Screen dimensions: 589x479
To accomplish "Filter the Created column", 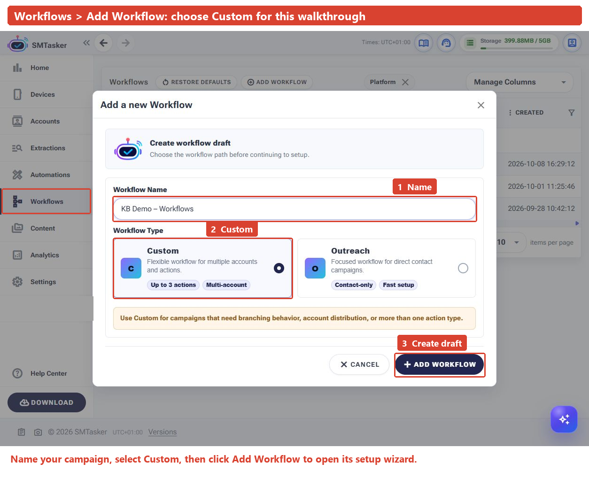I will tap(571, 113).
